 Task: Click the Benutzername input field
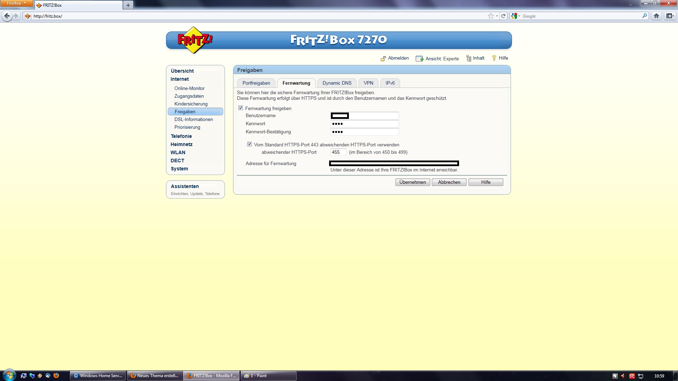[x=364, y=116]
